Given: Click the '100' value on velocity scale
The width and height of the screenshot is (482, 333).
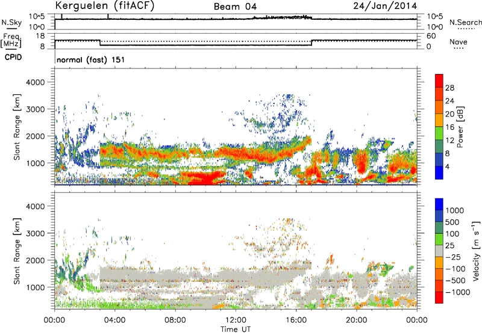Looking at the screenshot, I should (x=452, y=234).
